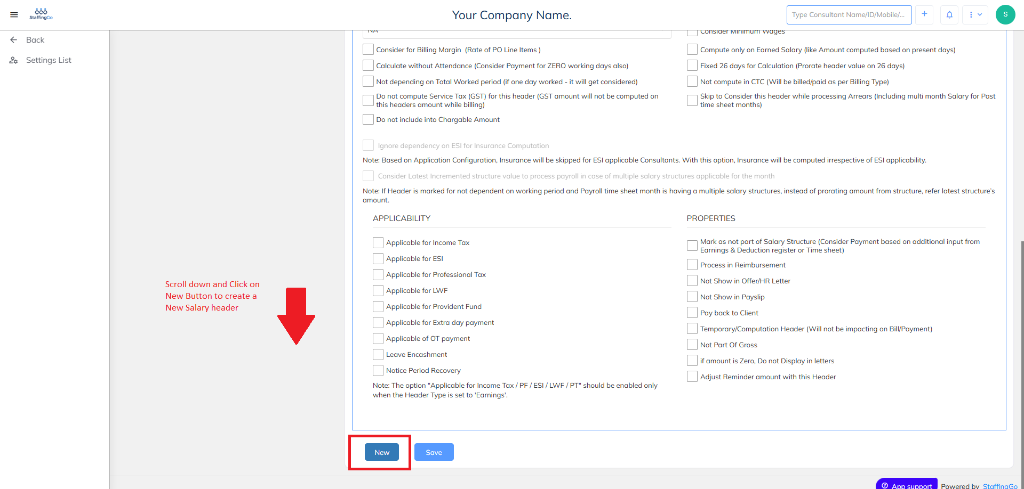Click the App support help icon

tap(885, 485)
